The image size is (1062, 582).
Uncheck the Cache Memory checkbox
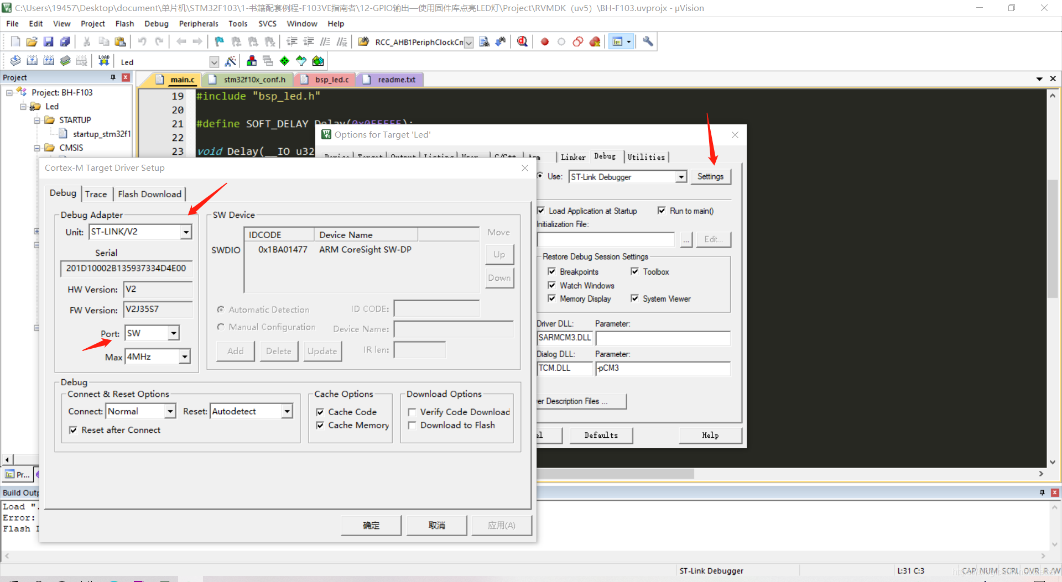tap(320, 425)
